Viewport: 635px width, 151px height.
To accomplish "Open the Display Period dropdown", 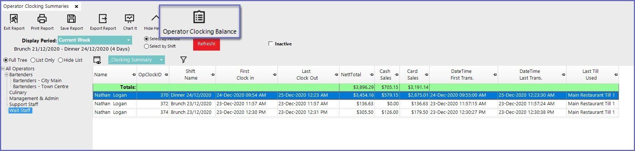I will (128, 40).
